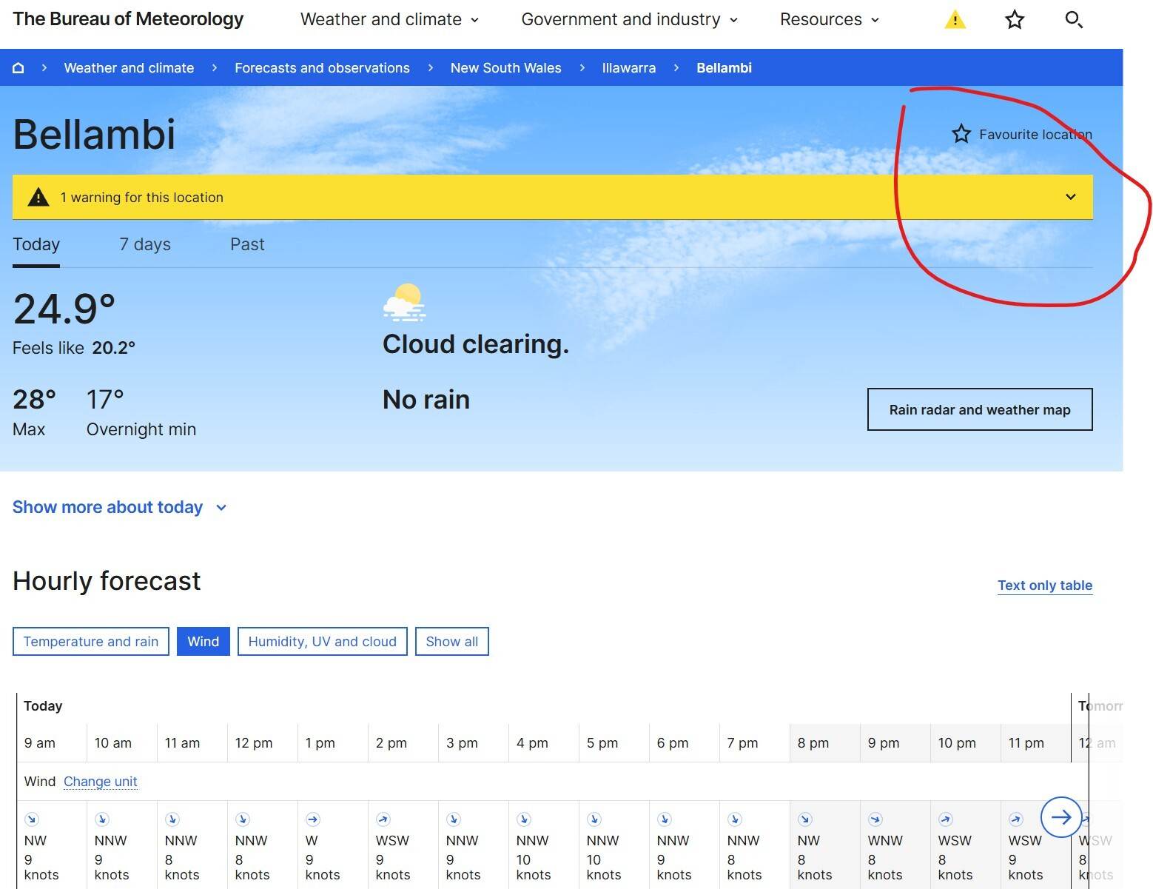1153x889 pixels.
Task: Open Rain radar and weather map
Action: pyautogui.click(x=979, y=409)
